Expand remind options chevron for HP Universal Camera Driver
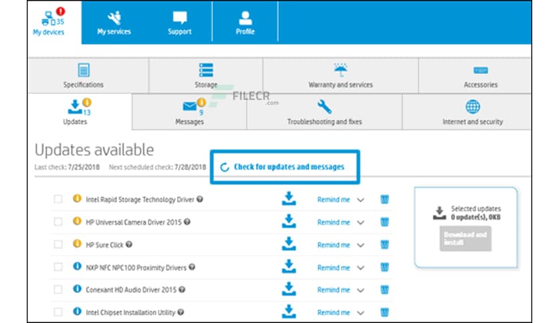559x323 pixels. (361, 223)
